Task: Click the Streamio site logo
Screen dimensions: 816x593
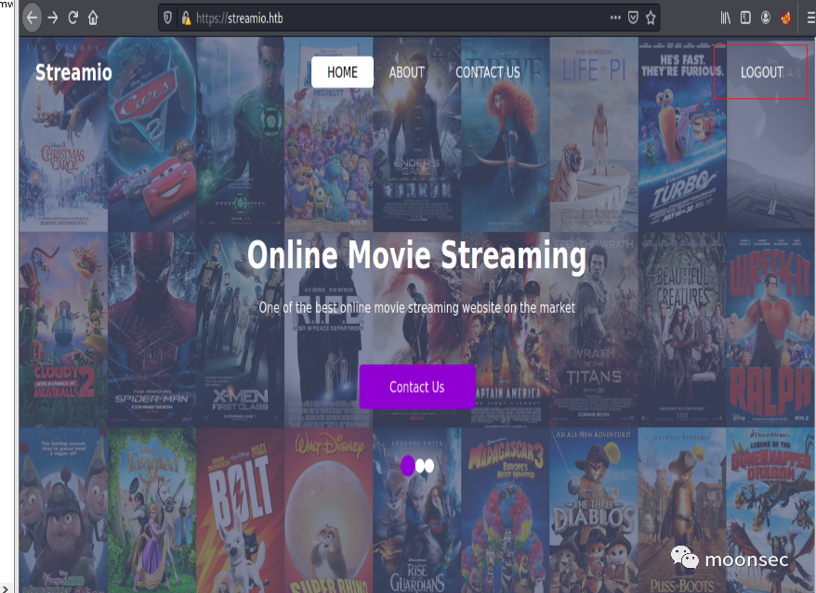Action: click(x=73, y=72)
